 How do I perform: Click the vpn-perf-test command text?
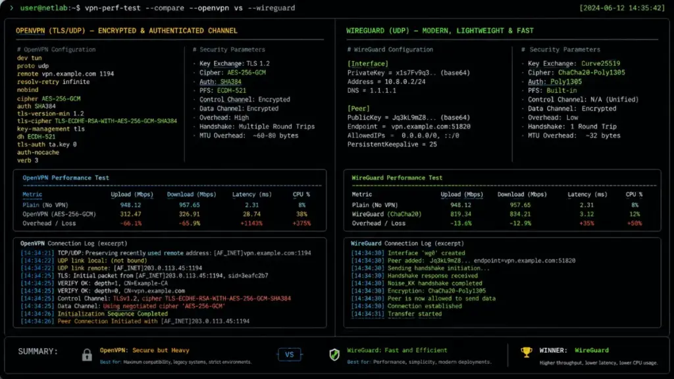click(x=190, y=8)
